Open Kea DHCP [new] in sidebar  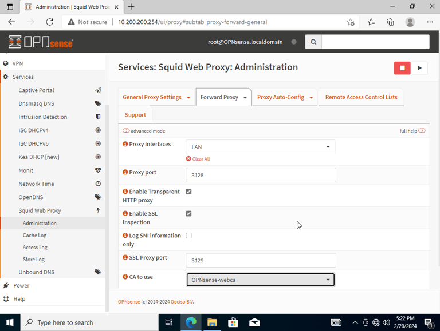click(39, 157)
